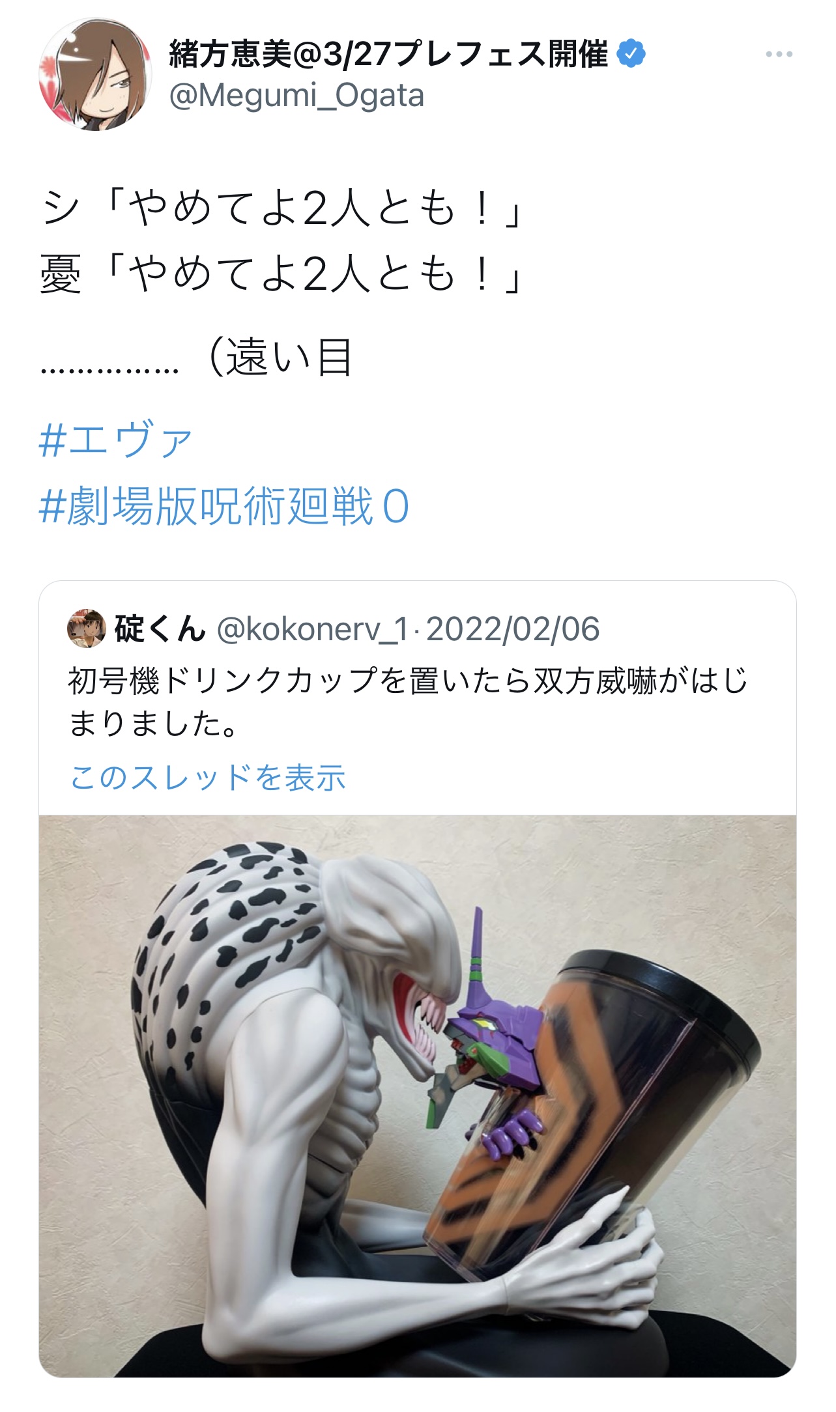836x1412 pixels.
Task: Tap このスレッドを表示 to show thread
Action: [207, 777]
